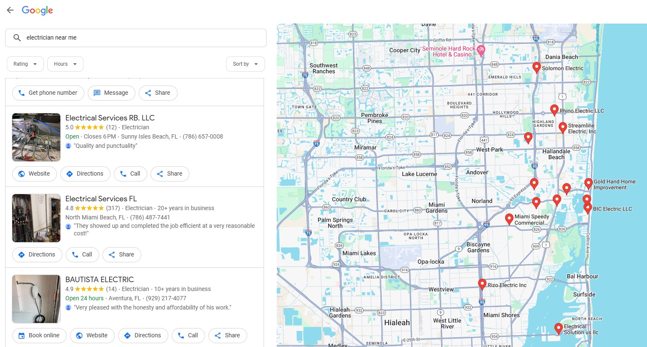Click the Get phone number button
The image size is (647, 347).
coord(48,93)
